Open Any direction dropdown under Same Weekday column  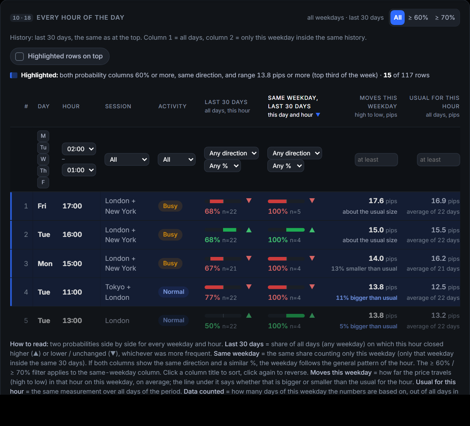295,153
